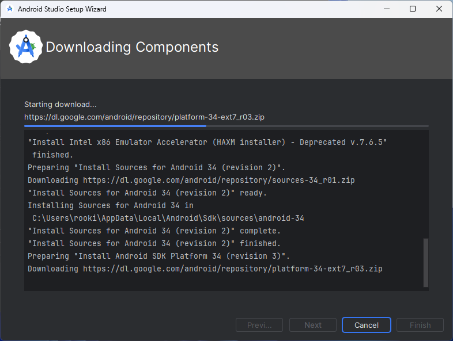Image resolution: width=453 pixels, height=341 pixels.
Task: Click the Android Studio title bar icon
Action: (10, 9)
